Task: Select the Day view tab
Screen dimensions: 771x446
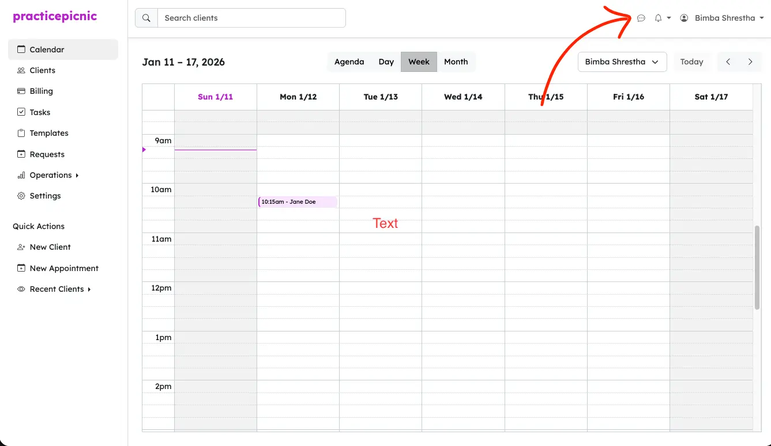Action: 386,62
